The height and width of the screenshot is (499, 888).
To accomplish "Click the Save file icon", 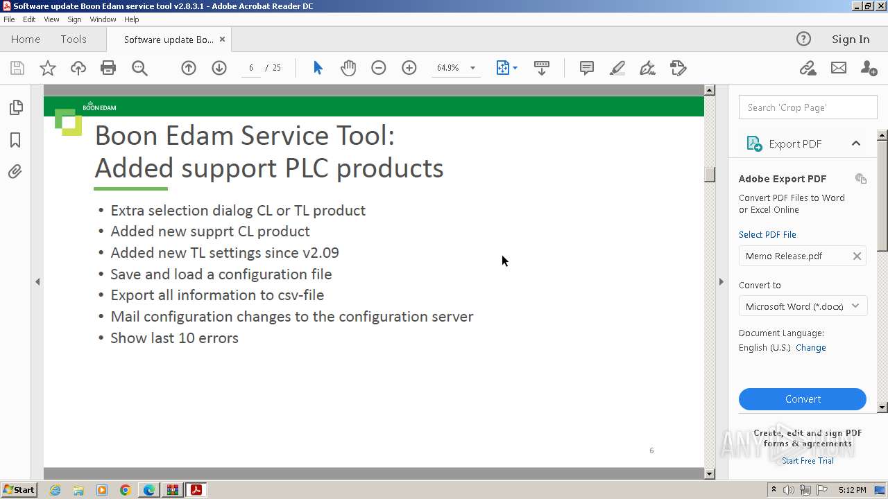I will [x=17, y=68].
